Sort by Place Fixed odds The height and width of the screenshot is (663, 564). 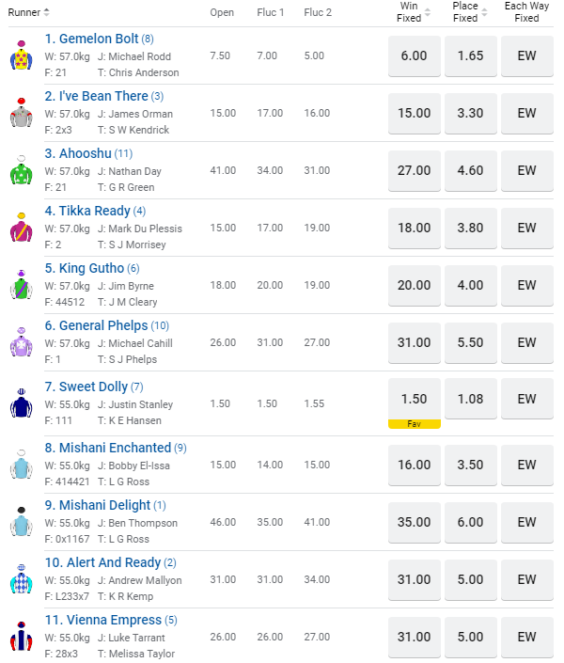[470, 12]
